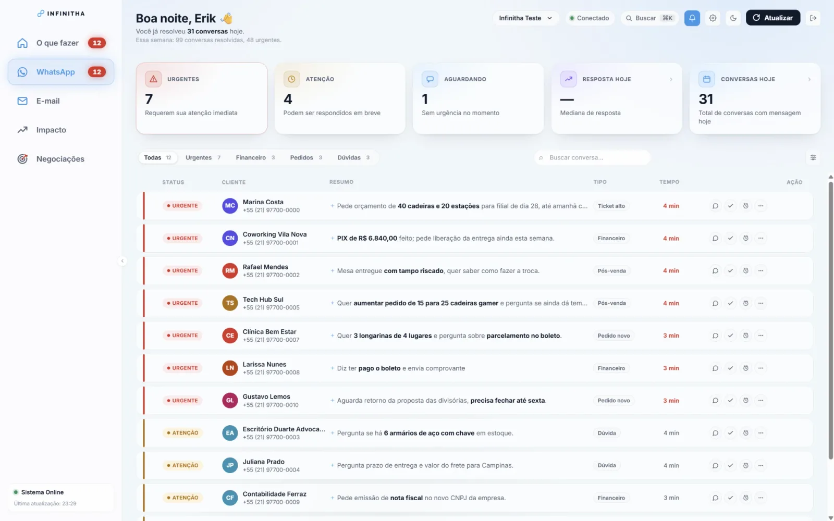
Task: Open E-mail section in sidebar
Action: 61,101
